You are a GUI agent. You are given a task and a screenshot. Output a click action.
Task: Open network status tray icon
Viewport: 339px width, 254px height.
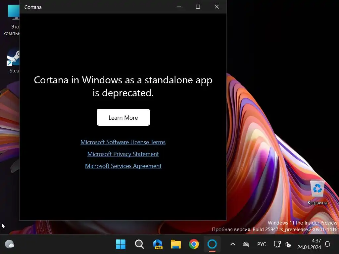(277, 244)
